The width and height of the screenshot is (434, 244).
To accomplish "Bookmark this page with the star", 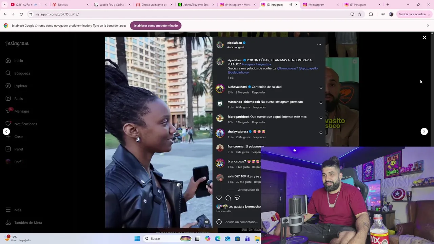I will click(360, 14).
